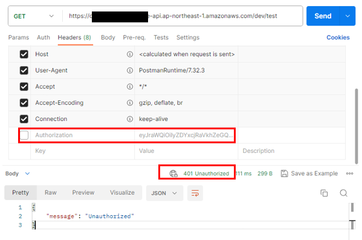Click the Send button
This screenshot has height=240, width=362.
[x=323, y=16]
